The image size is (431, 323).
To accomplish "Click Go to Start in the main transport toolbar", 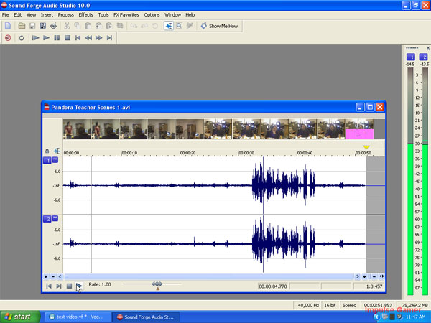I will tap(78, 38).
